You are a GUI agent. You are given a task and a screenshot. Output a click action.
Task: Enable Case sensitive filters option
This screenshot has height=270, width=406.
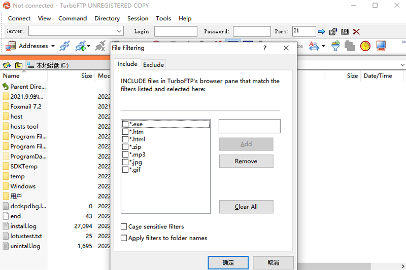pyautogui.click(x=124, y=227)
